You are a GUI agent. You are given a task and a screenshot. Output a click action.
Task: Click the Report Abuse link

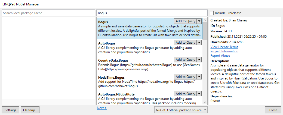220,56
